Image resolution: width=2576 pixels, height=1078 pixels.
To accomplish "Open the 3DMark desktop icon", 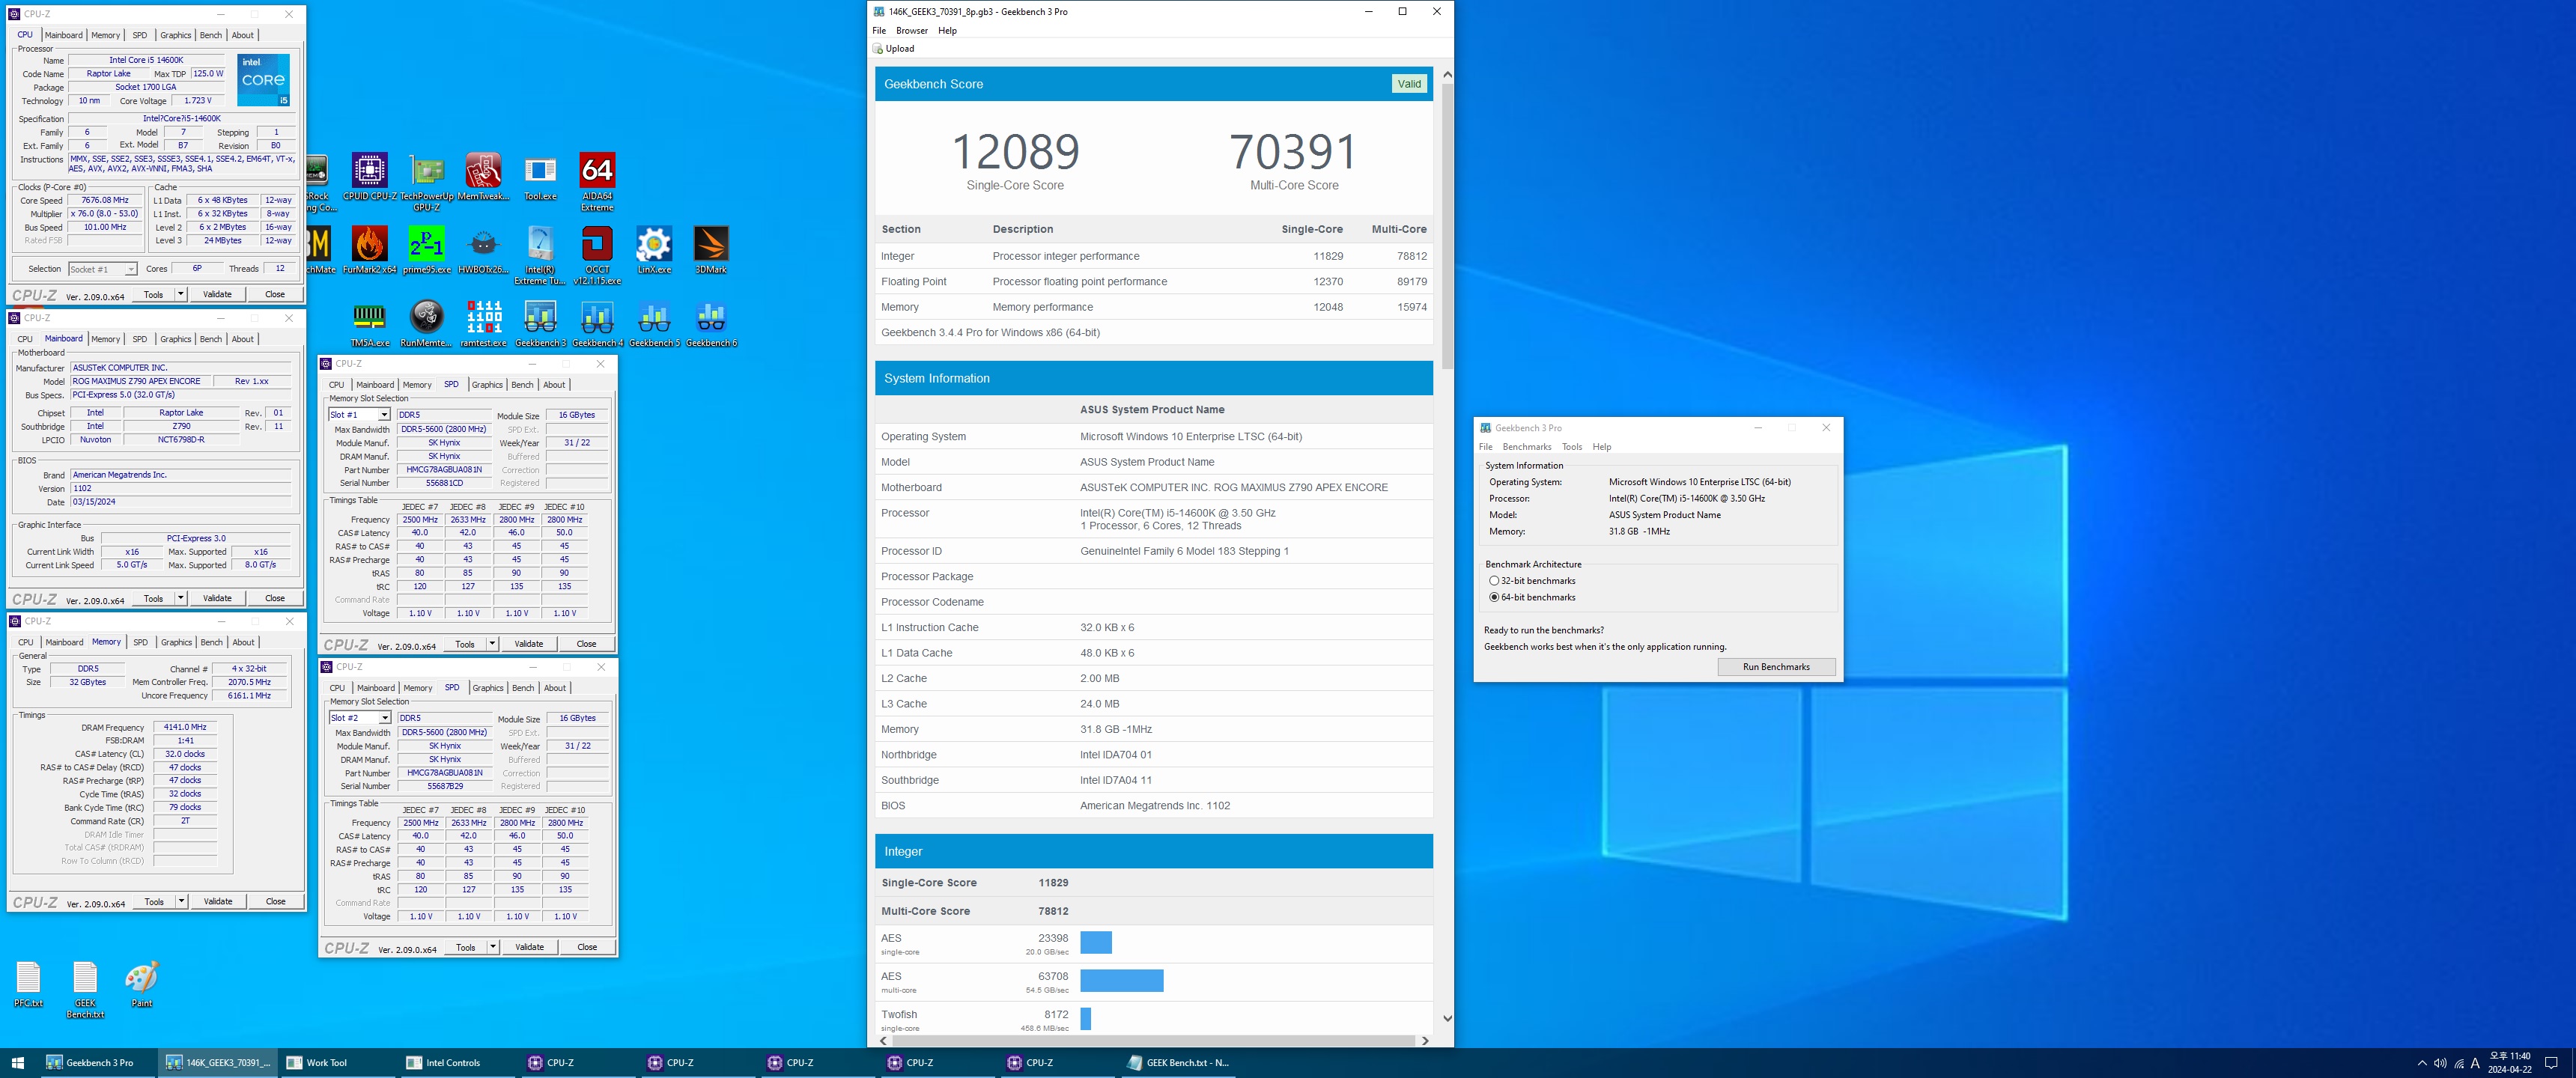I will pyautogui.click(x=711, y=250).
